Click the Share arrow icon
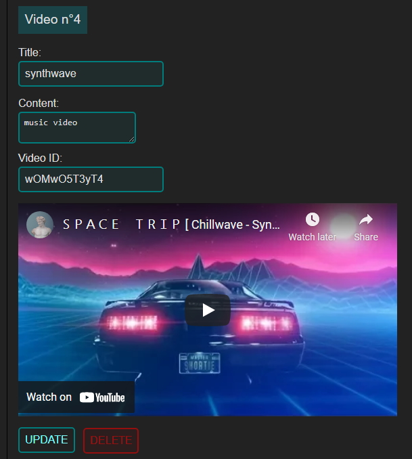This screenshot has height=459, width=412. (x=366, y=219)
